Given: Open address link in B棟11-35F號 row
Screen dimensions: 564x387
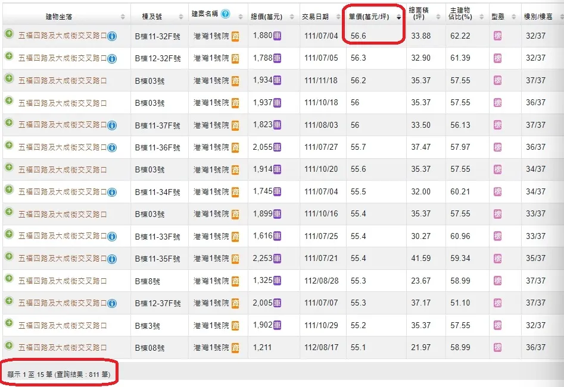Looking at the screenshot, I should (x=63, y=259).
